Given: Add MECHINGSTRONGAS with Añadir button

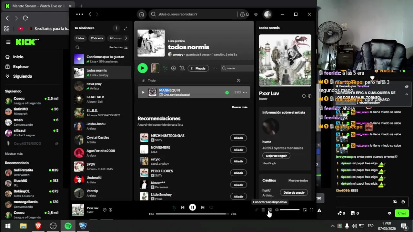Looking at the screenshot, I should (238, 138).
